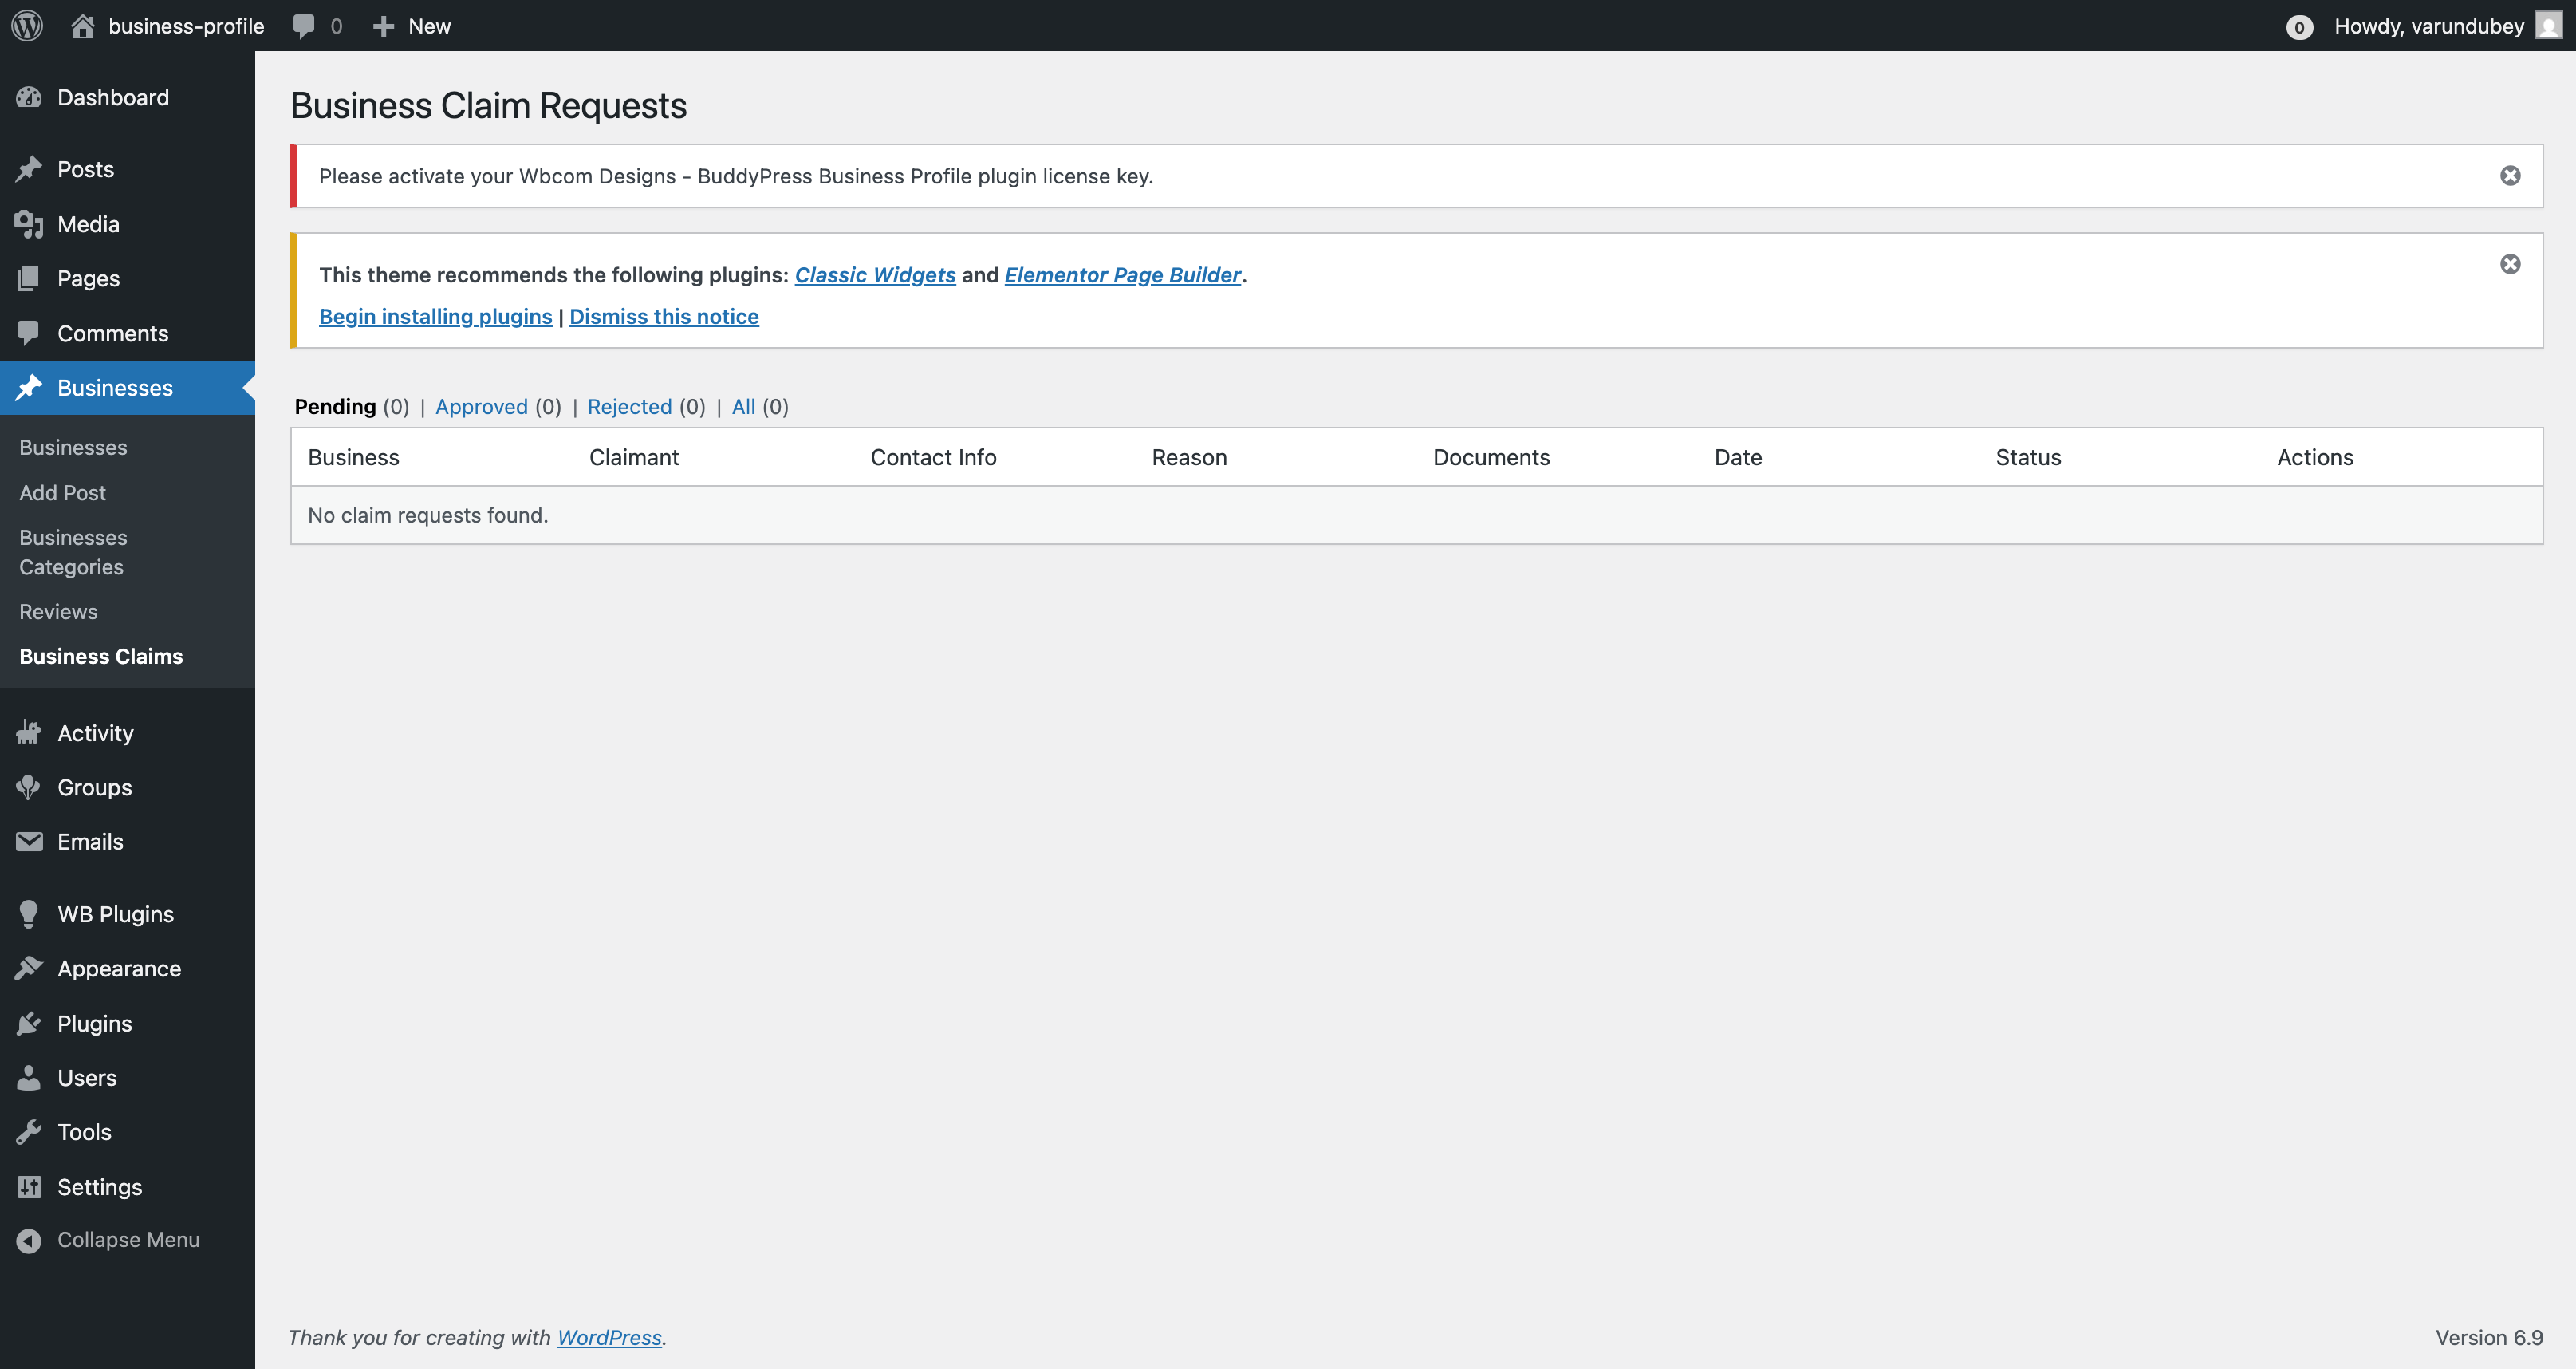The height and width of the screenshot is (1369, 2576).
Task: Click the Status column header
Action: point(2028,457)
